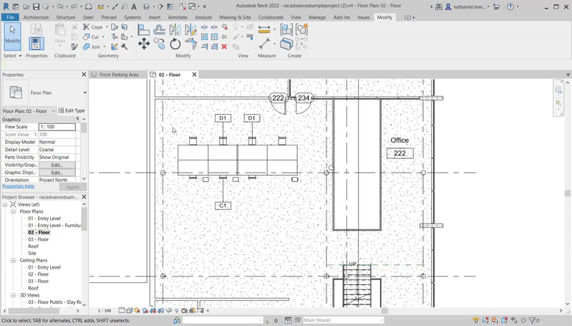The height and width of the screenshot is (326, 572).
Task: Toggle Crop View in view control bar
Action: coord(153,310)
